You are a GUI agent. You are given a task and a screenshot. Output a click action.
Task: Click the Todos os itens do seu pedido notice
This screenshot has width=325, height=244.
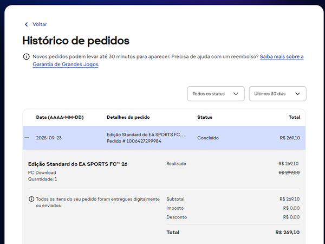(x=97, y=202)
